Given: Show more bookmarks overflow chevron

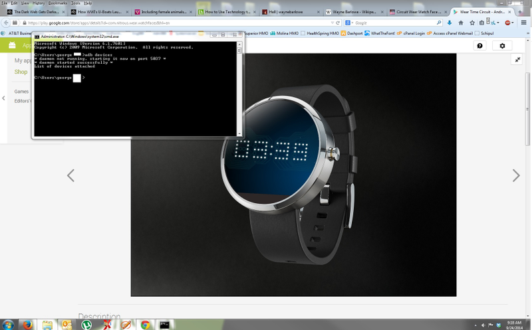Looking at the screenshot, I should coord(527,33).
